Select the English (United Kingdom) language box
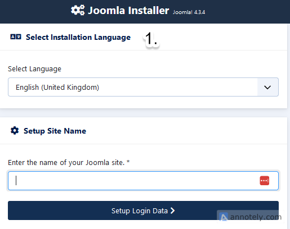 point(143,87)
